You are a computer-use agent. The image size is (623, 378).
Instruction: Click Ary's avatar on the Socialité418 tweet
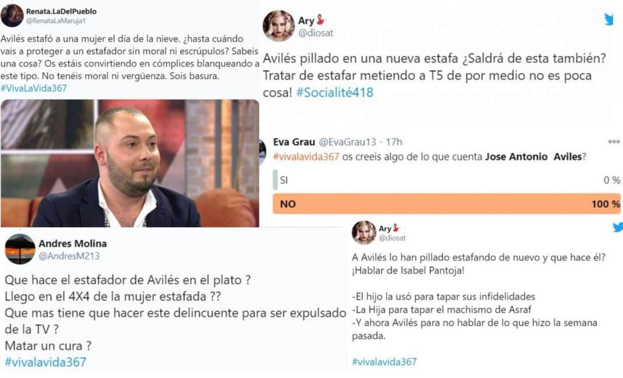pos(278,26)
